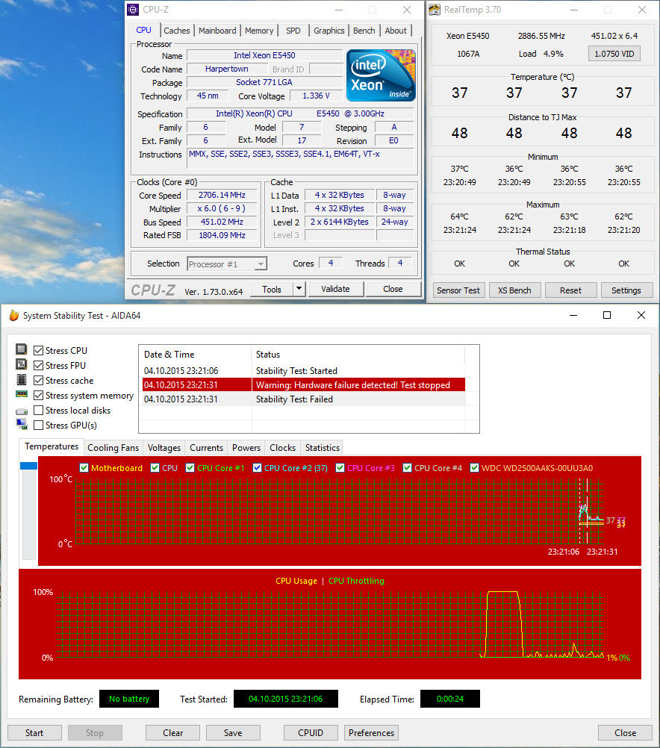Hide the WDC WD2500AAKS-00UU3A0 temperature line
The image size is (660, 748).
tap(474, 468)
